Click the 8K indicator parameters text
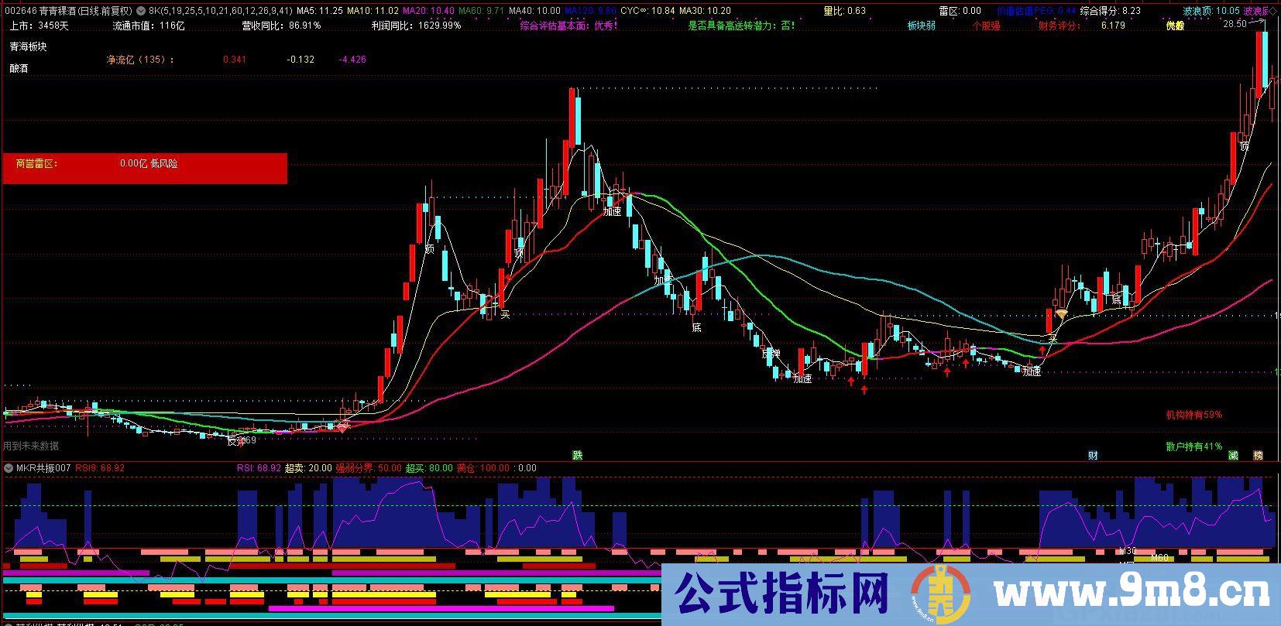This screenshot has height=626, width=1281. 220,12
